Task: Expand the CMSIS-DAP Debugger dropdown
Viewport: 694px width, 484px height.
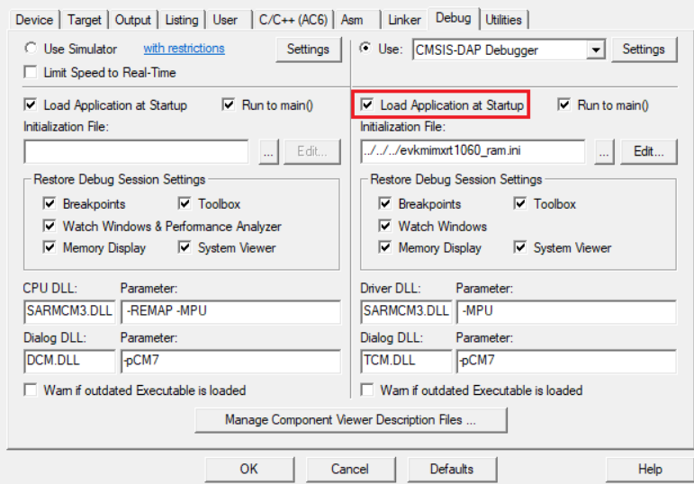Action: point(595,50)
